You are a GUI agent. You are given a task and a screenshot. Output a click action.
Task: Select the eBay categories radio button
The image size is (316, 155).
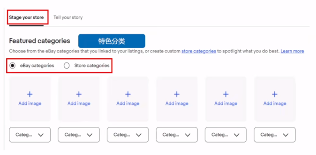pos(12,66)
